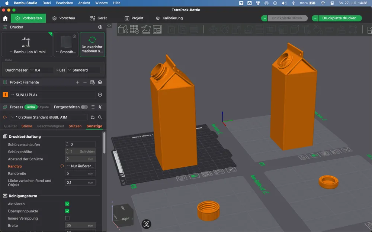Click the Druckerinformationen sync button
372x232 pixels.
point(92,45)
